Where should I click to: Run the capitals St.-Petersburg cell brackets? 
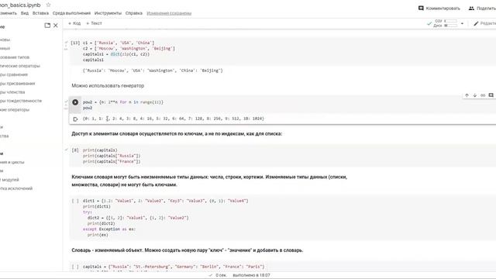coord(75,267)
